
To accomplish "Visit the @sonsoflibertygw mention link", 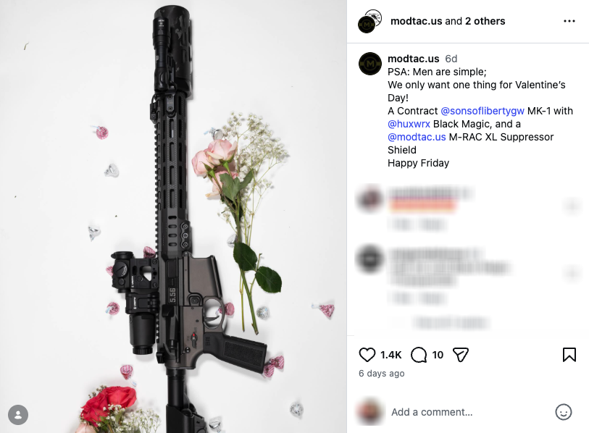I will (483, 111).
